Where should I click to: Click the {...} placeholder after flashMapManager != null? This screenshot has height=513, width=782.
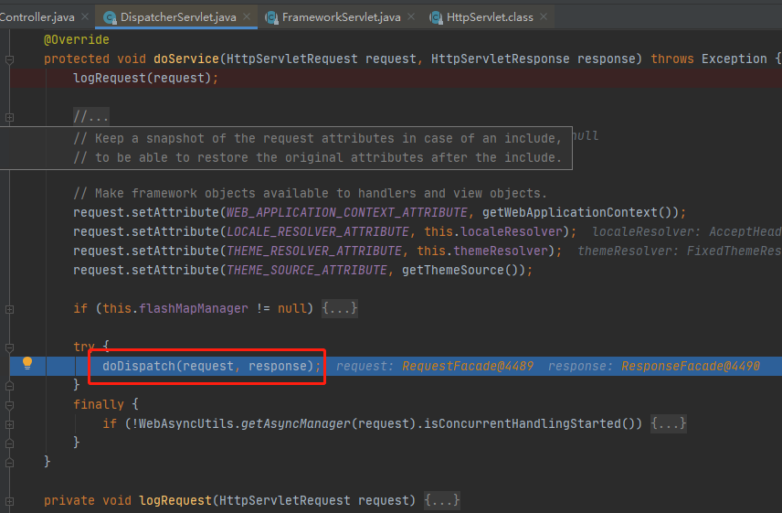click(340, 308)
